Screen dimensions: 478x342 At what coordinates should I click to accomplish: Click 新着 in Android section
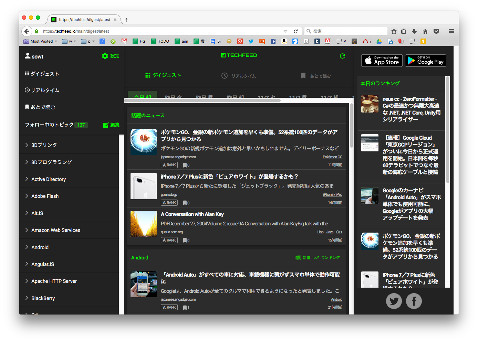(x=303, y=258)
